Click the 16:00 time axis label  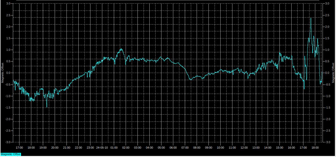pyautogui.click(x=292, y=148)
